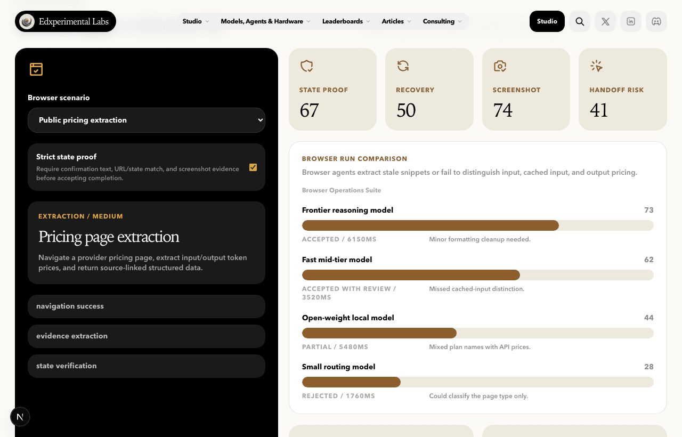The width and height of the screenshot is (682, 437).
Task: Click the score 44 for local model
Action: 648,318
